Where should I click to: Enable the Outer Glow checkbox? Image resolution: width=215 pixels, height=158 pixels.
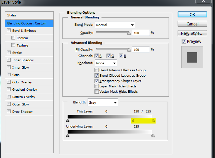click(9, 104)
